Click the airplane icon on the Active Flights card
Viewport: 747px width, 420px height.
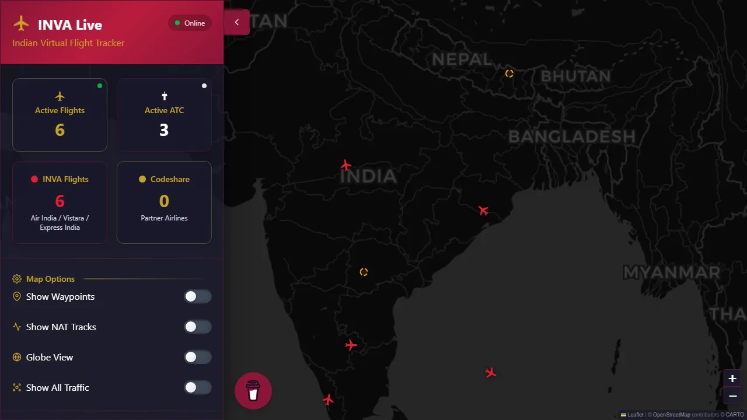click(60, 96)
